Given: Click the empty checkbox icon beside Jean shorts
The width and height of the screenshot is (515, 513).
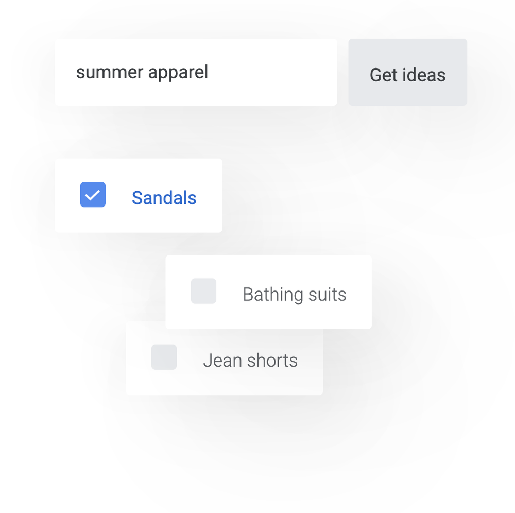Looking at the screenshot, I should [x=164, y=357].
